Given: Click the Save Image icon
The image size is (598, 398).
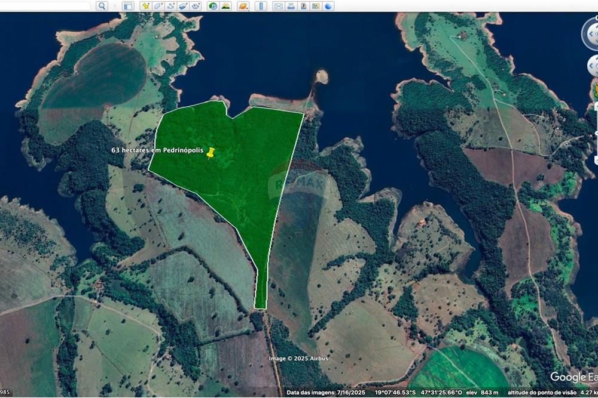Looking at the screenshot, I should 303,6.
